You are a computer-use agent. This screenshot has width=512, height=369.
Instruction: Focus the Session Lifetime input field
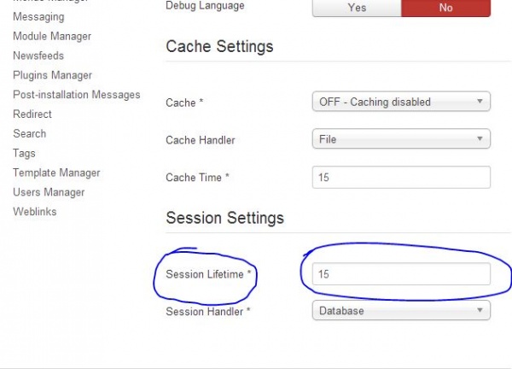(401, 274)
